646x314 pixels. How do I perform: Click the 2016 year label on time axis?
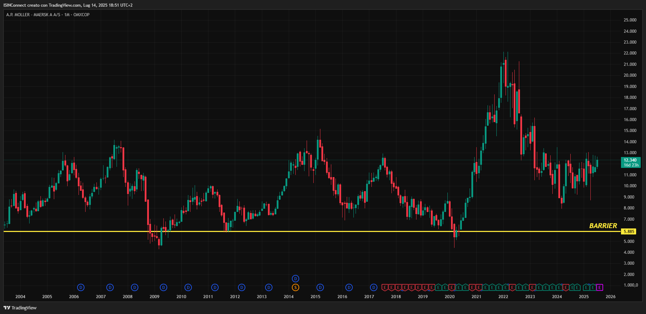click(x=342, y=297)
